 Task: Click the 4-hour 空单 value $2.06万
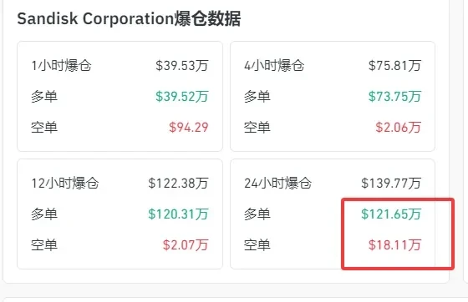398,128
